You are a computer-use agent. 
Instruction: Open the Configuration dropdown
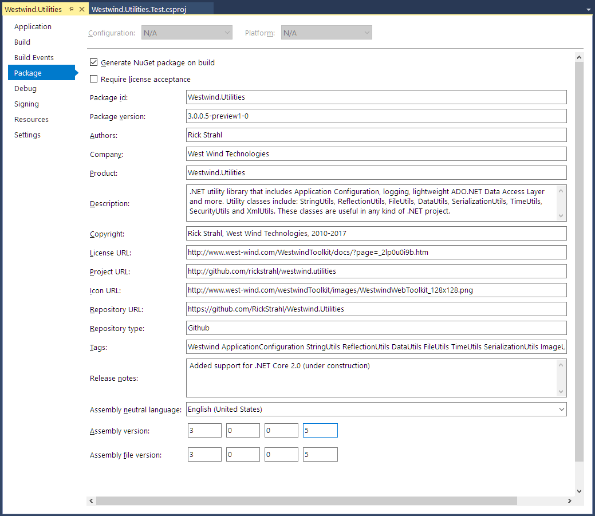(187, 33)
